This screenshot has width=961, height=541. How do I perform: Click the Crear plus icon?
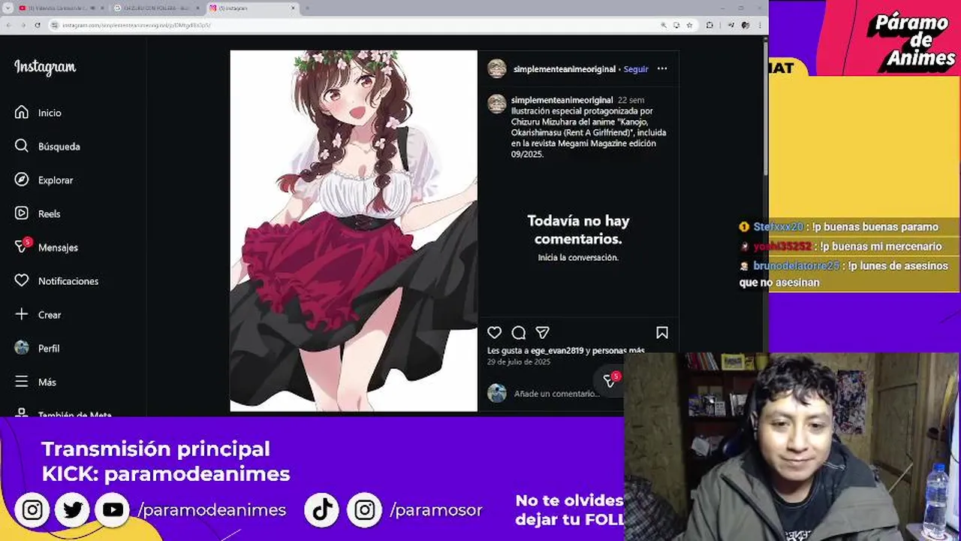[22, 315]
